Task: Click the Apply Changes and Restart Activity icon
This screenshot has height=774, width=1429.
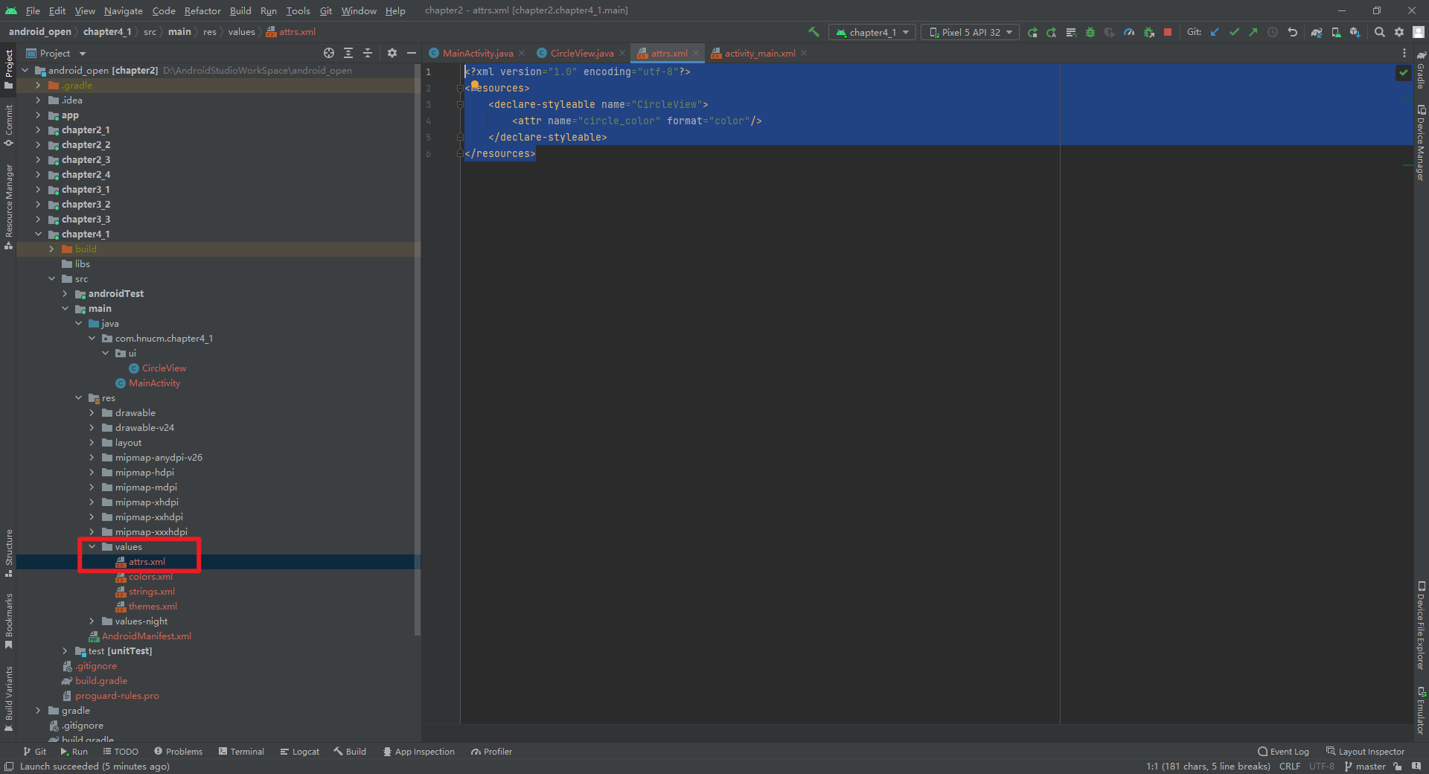Action: pos(1052,32)
